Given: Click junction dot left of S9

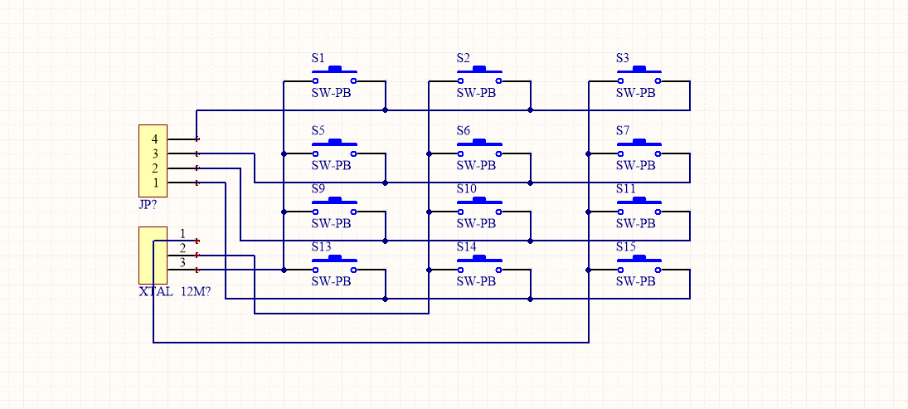Looking at the screenshot, I should tap(284, 212).
